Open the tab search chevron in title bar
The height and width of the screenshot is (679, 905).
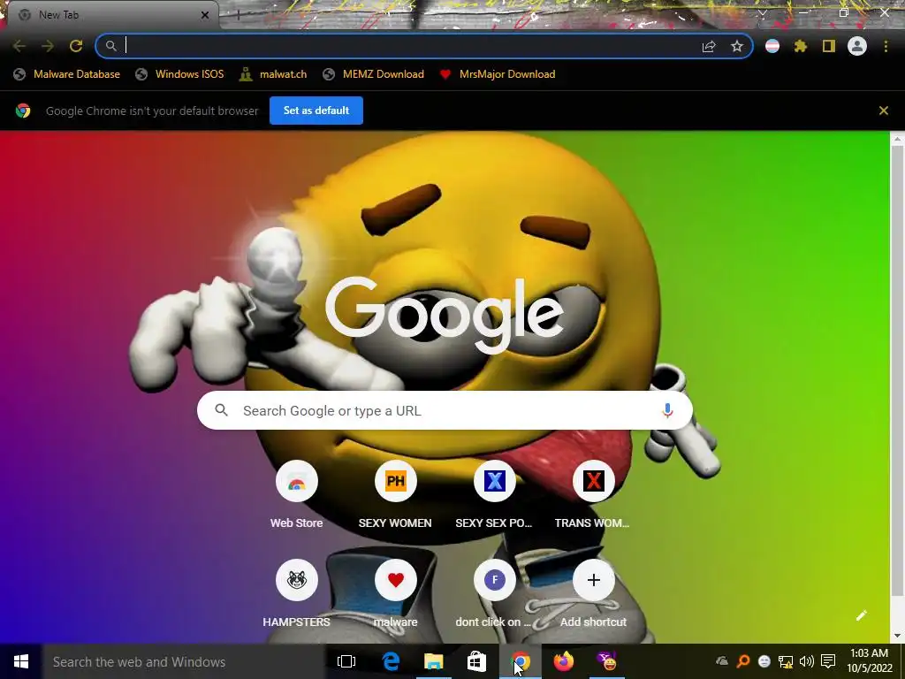click(763, 12)
